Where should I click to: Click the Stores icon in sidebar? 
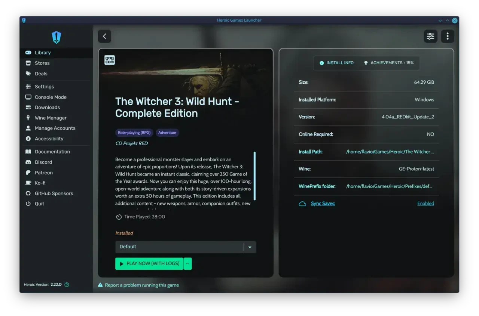click(x=28, y=63)
